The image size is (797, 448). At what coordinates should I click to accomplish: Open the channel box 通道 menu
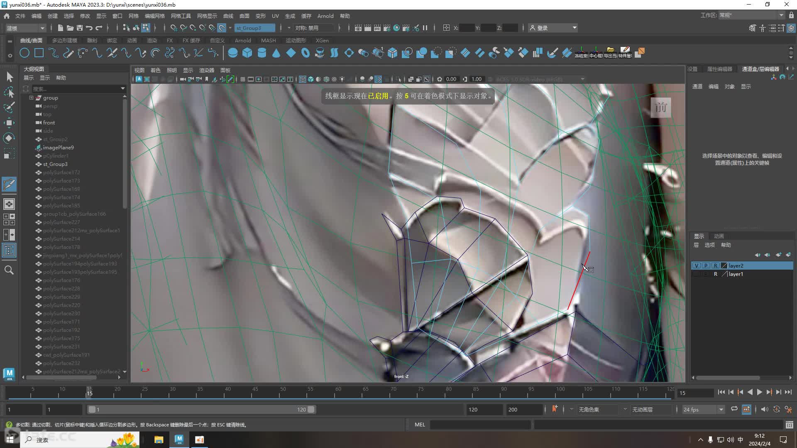pyautogui.click(x=697, y=86)
